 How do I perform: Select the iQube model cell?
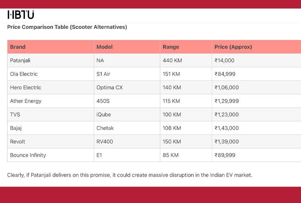[127, 114]
